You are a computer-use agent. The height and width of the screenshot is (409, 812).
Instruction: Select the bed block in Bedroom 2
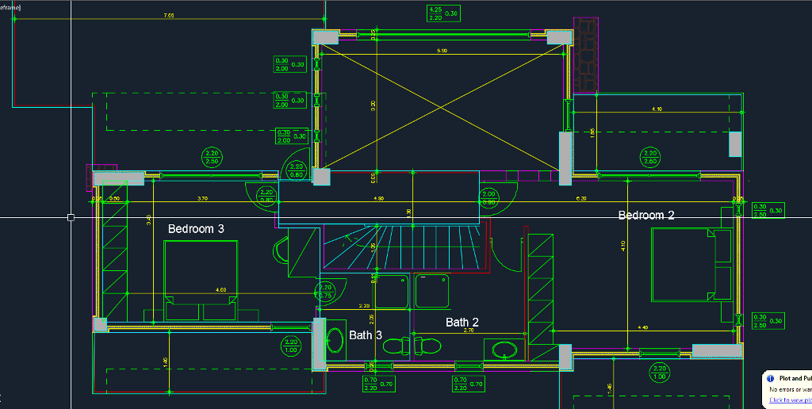coord(691,265)
